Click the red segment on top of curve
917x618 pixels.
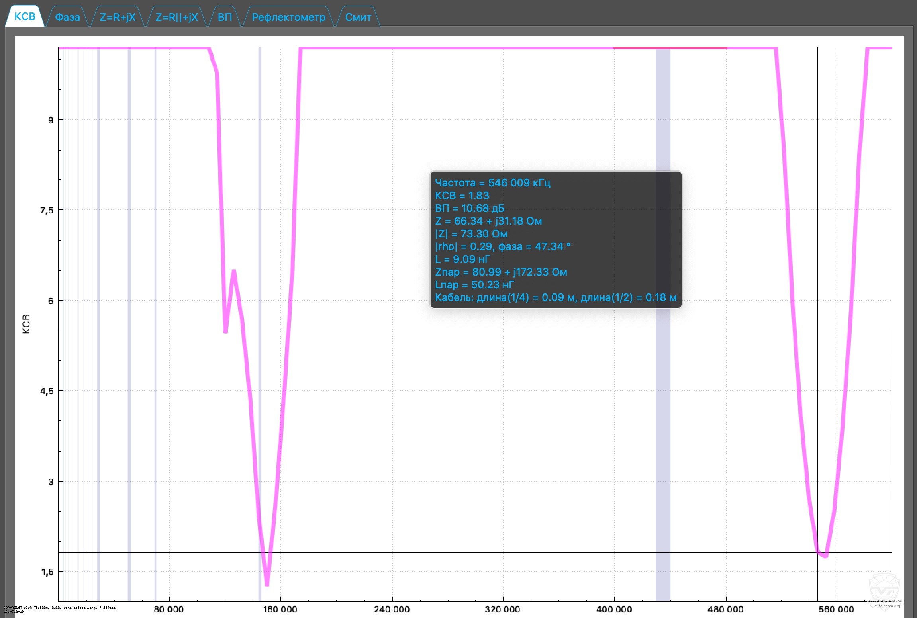[669, 48]
